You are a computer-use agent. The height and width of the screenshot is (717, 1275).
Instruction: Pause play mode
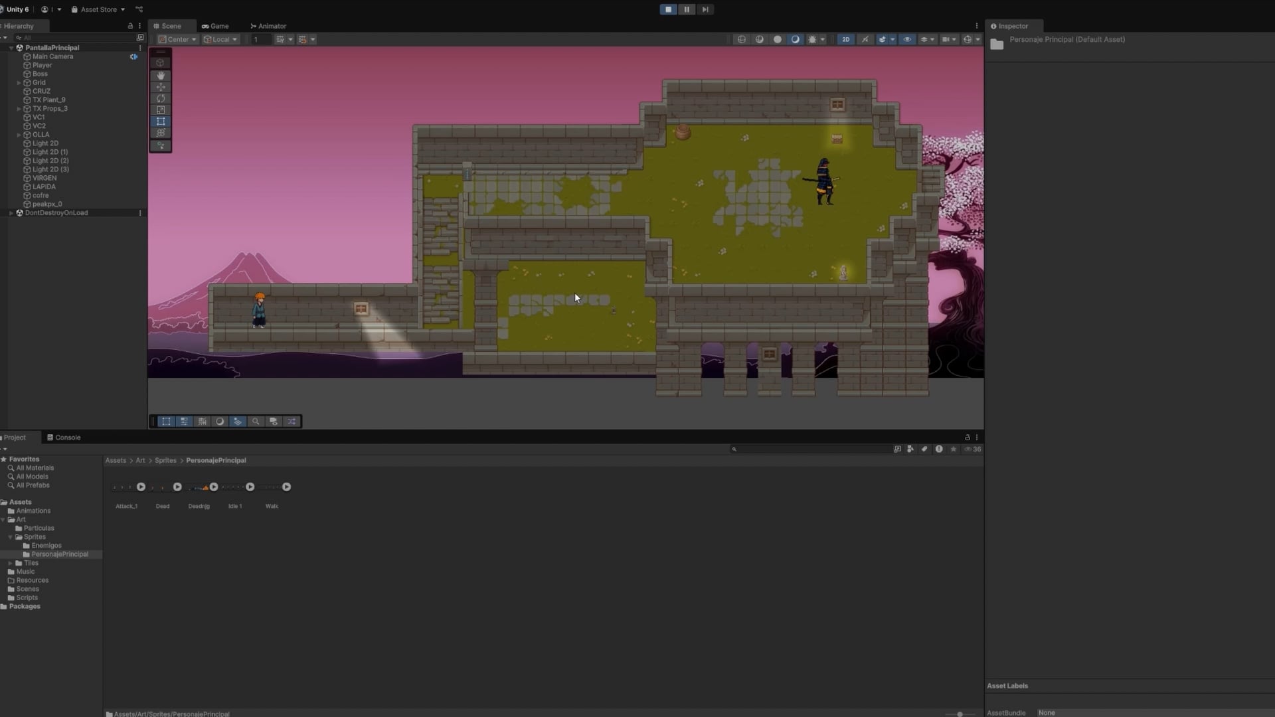[687, 9]
